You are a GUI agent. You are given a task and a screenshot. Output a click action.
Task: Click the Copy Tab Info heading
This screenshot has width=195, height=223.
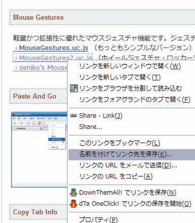[x=35, y=212]
